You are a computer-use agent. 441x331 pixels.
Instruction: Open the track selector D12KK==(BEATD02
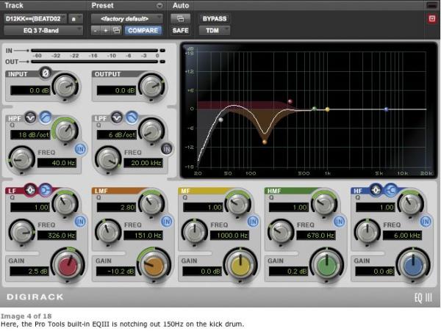[x=35, y=18]
